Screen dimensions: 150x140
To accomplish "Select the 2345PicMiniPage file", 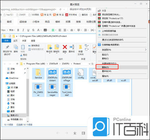I will (x=67, y=75).
